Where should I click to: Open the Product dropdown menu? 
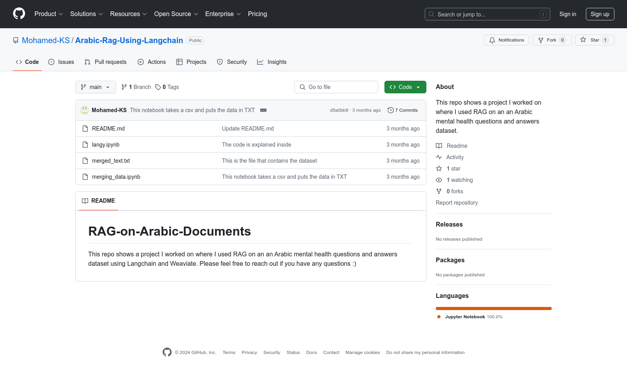49,14
